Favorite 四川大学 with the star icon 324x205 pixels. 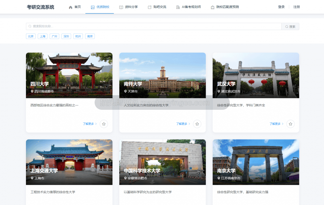104,124
